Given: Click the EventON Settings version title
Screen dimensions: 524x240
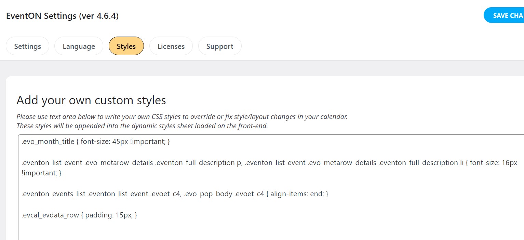Looking at the screenshot, I should [63, 16].
